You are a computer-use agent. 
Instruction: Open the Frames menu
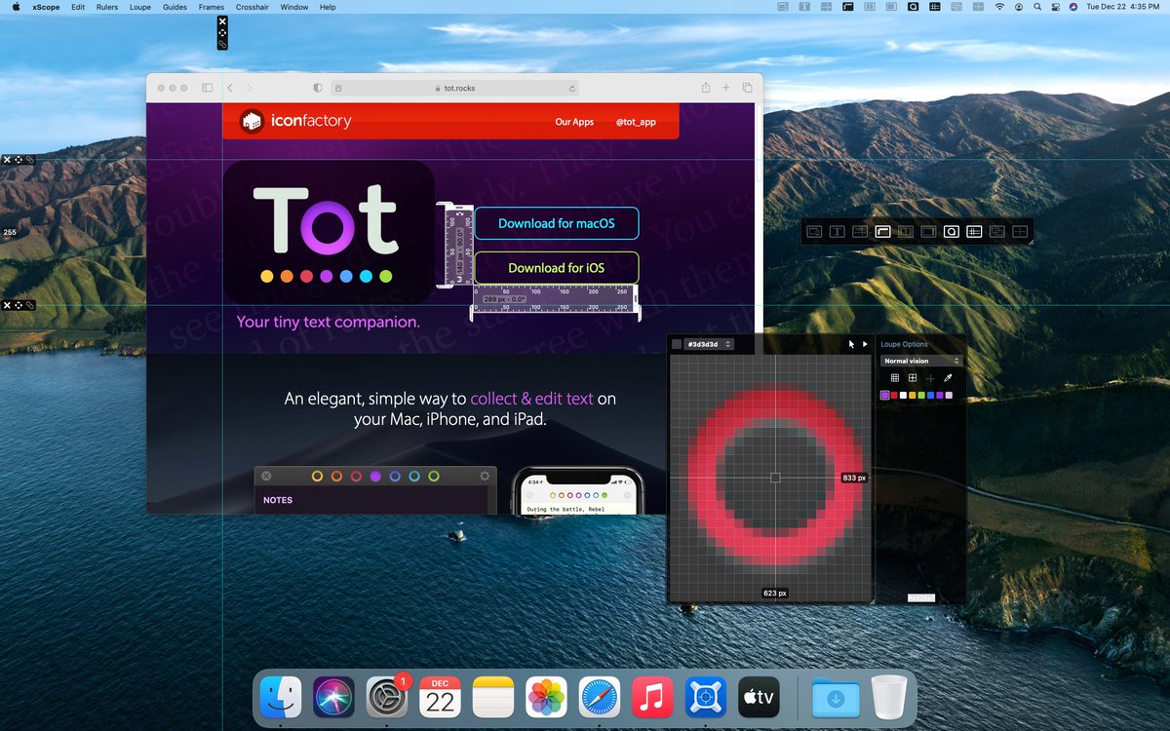(x=212, y=7)
